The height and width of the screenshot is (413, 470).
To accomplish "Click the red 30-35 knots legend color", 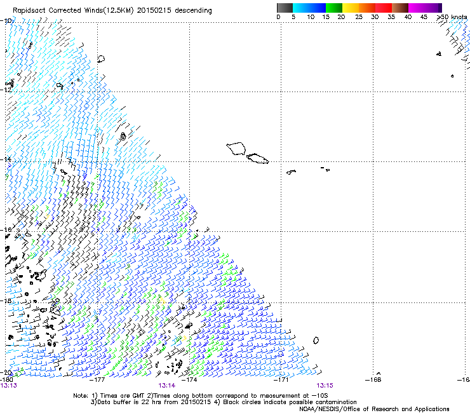I will click(x=384, y=8).
